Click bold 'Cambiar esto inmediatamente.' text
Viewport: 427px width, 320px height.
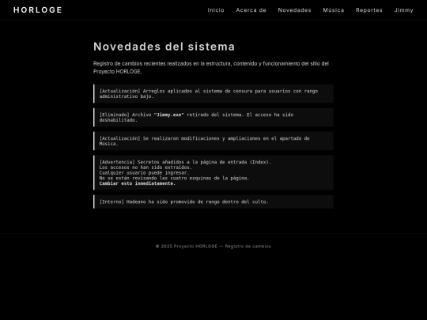click(x=138, y=183)
